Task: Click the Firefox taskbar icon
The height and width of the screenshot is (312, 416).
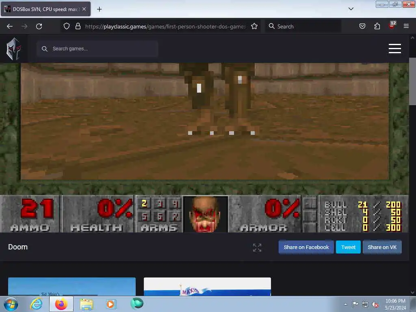Action: pyautogui.click(x=61, y=304)
